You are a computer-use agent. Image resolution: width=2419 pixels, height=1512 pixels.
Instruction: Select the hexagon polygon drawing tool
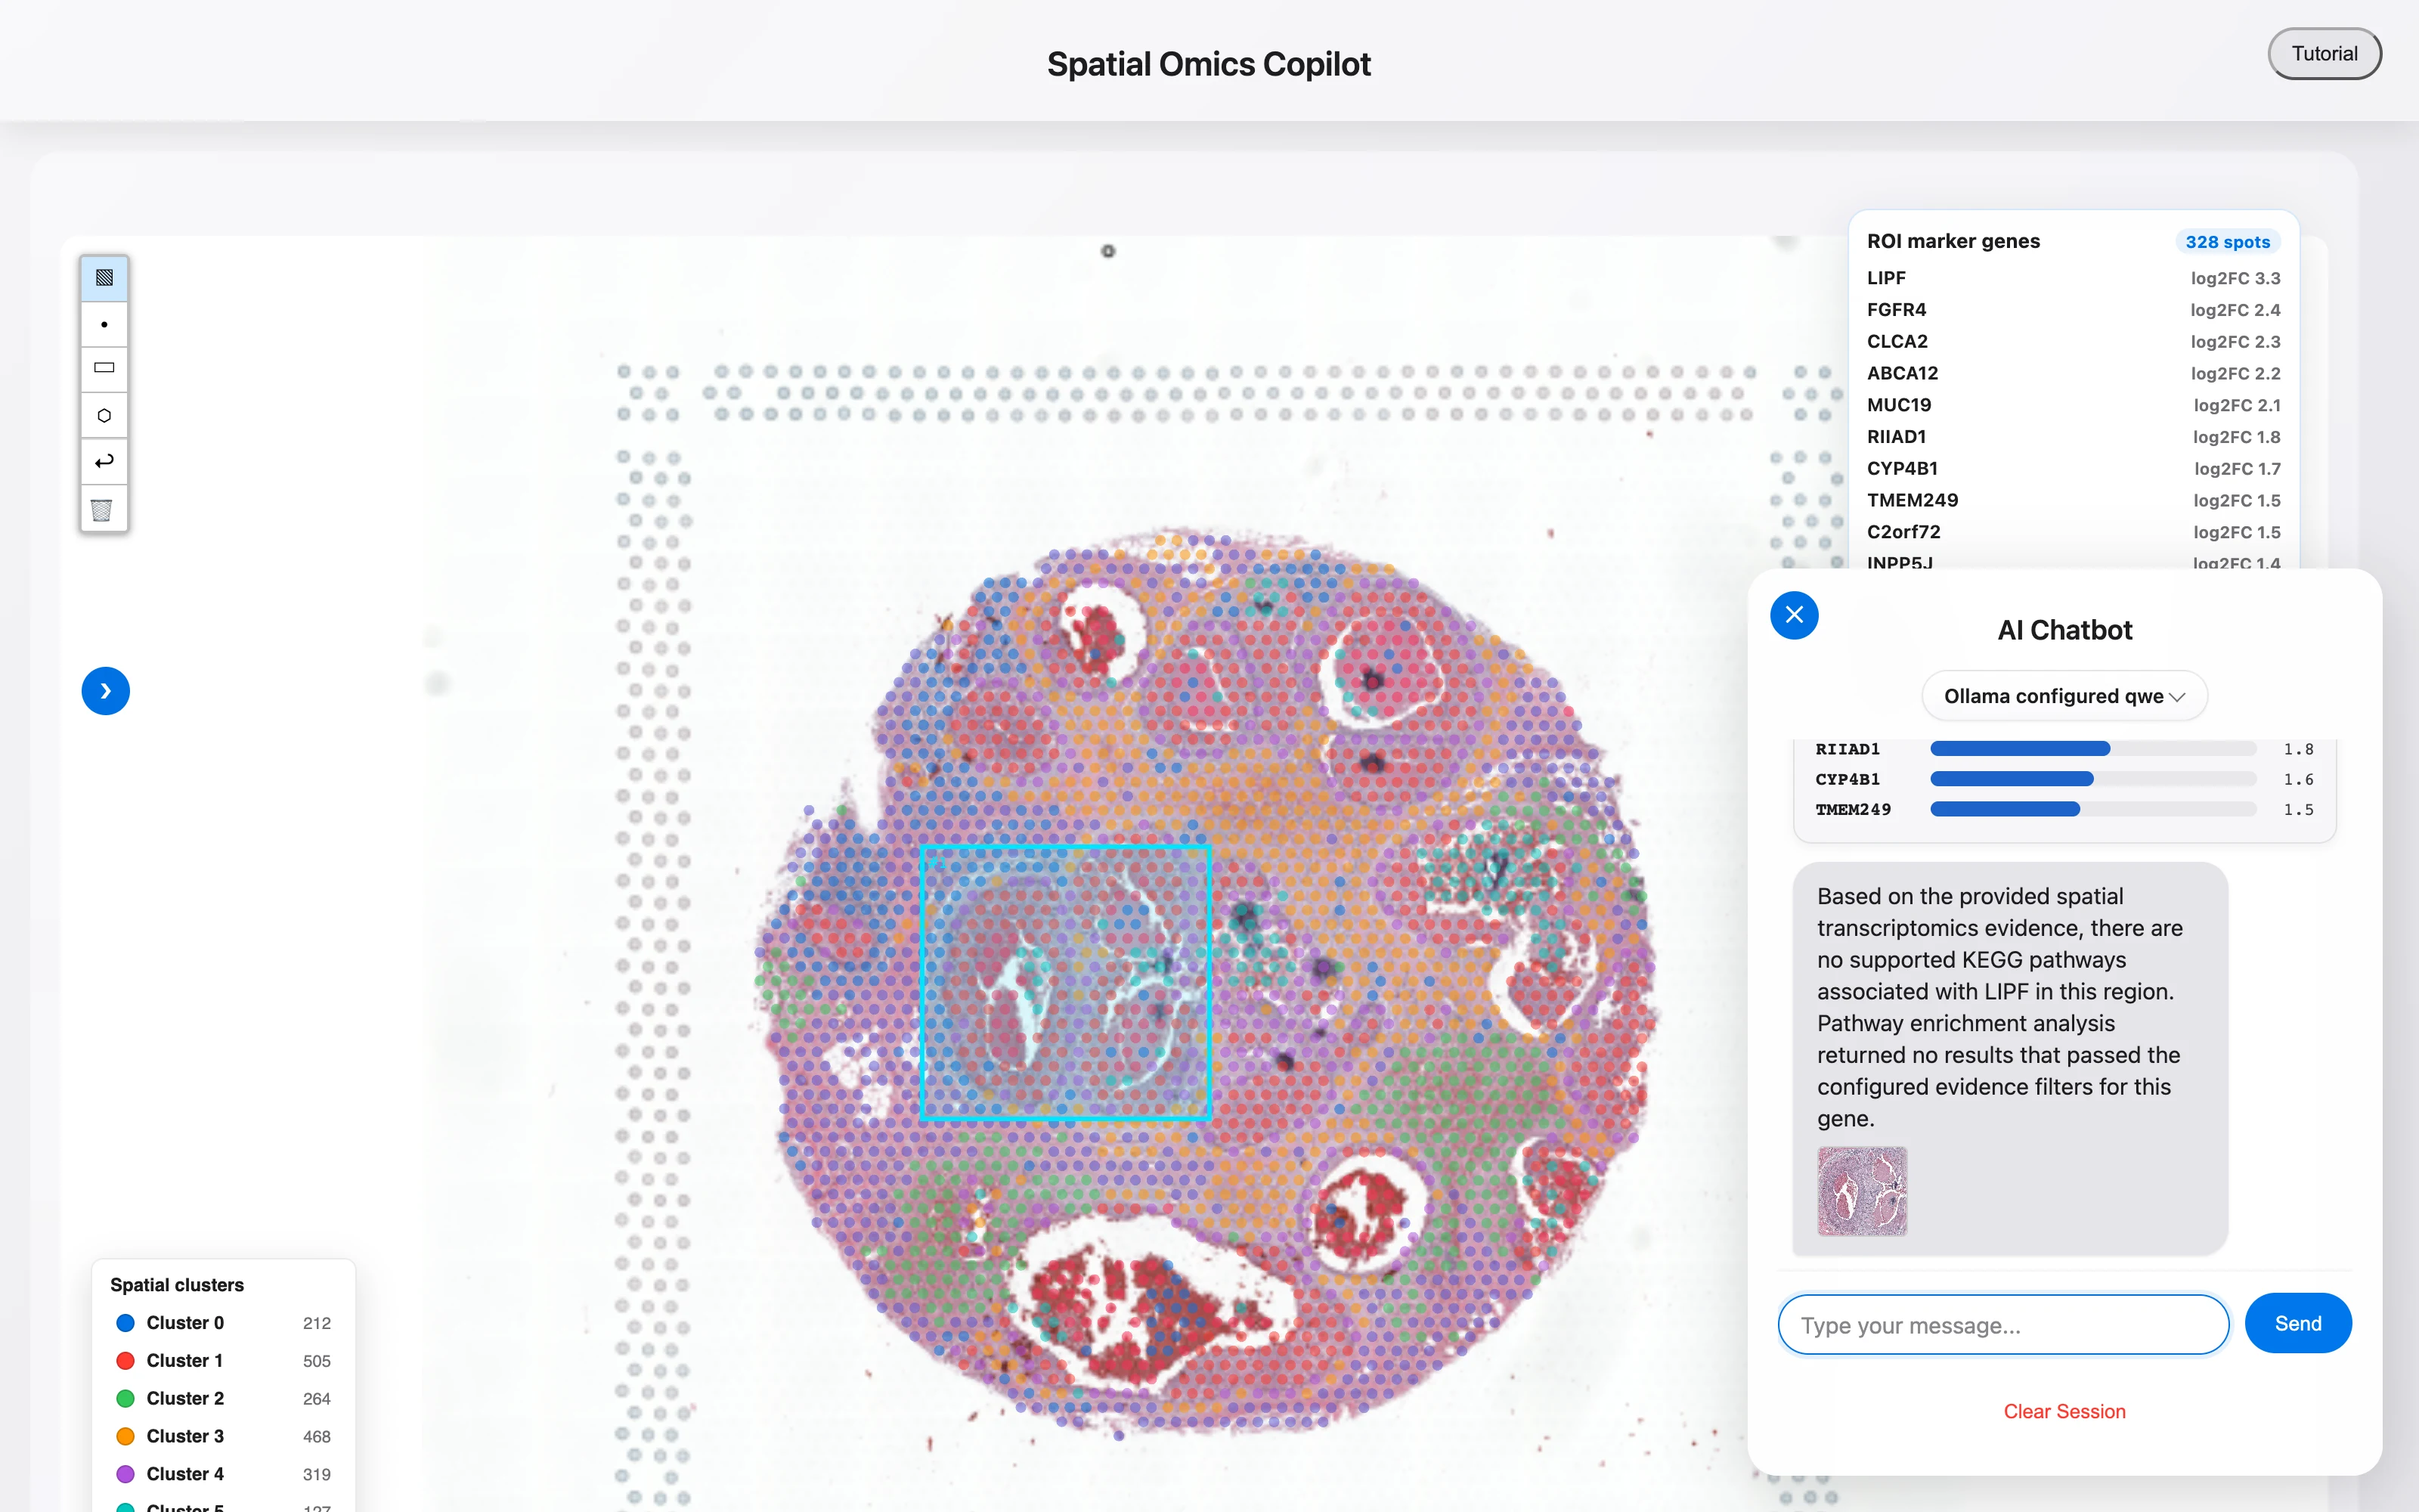pyautogui.click(x=104, y=415)
